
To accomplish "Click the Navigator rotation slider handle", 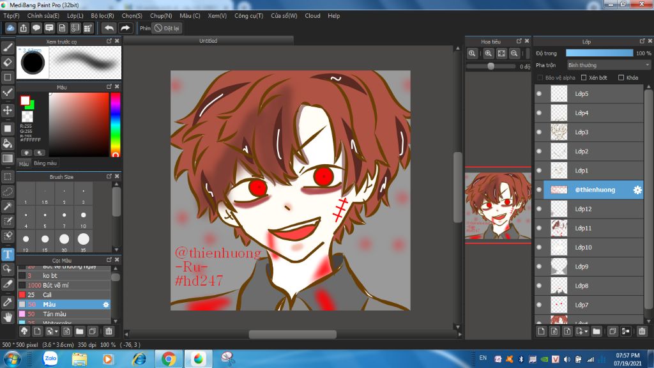I will point(491,66).
